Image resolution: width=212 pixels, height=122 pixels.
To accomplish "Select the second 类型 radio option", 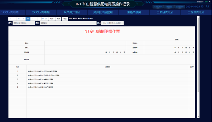I will click(78, 18).
